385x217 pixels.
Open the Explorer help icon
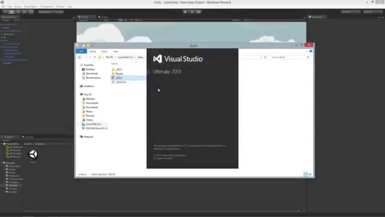(x=311, y=51)
